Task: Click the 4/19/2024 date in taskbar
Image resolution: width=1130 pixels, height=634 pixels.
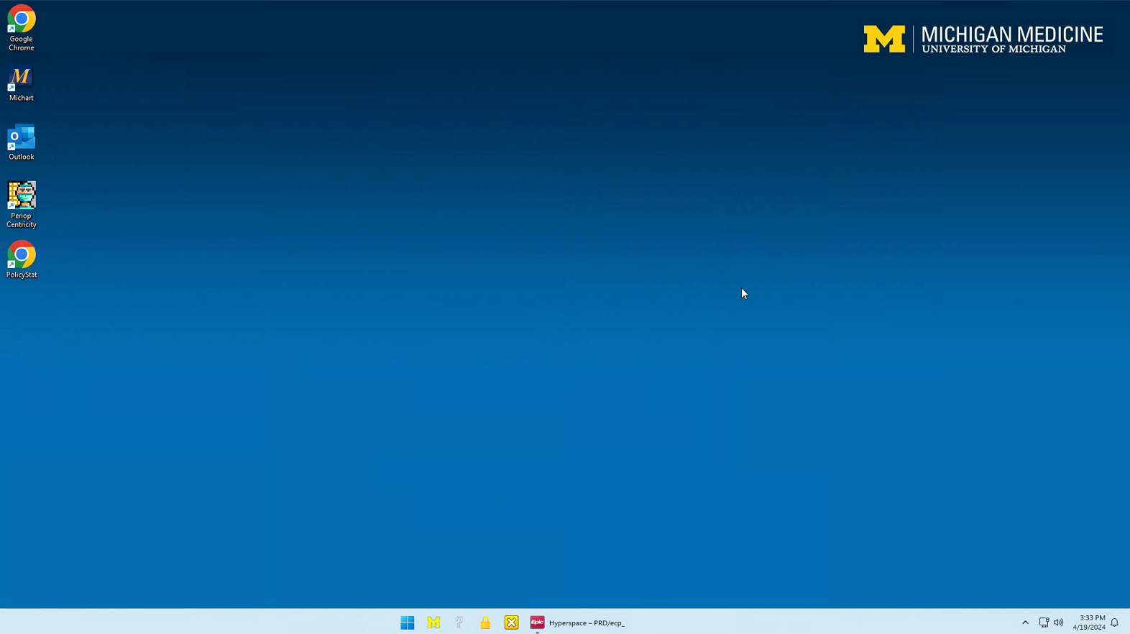Action: [1089, 628]
